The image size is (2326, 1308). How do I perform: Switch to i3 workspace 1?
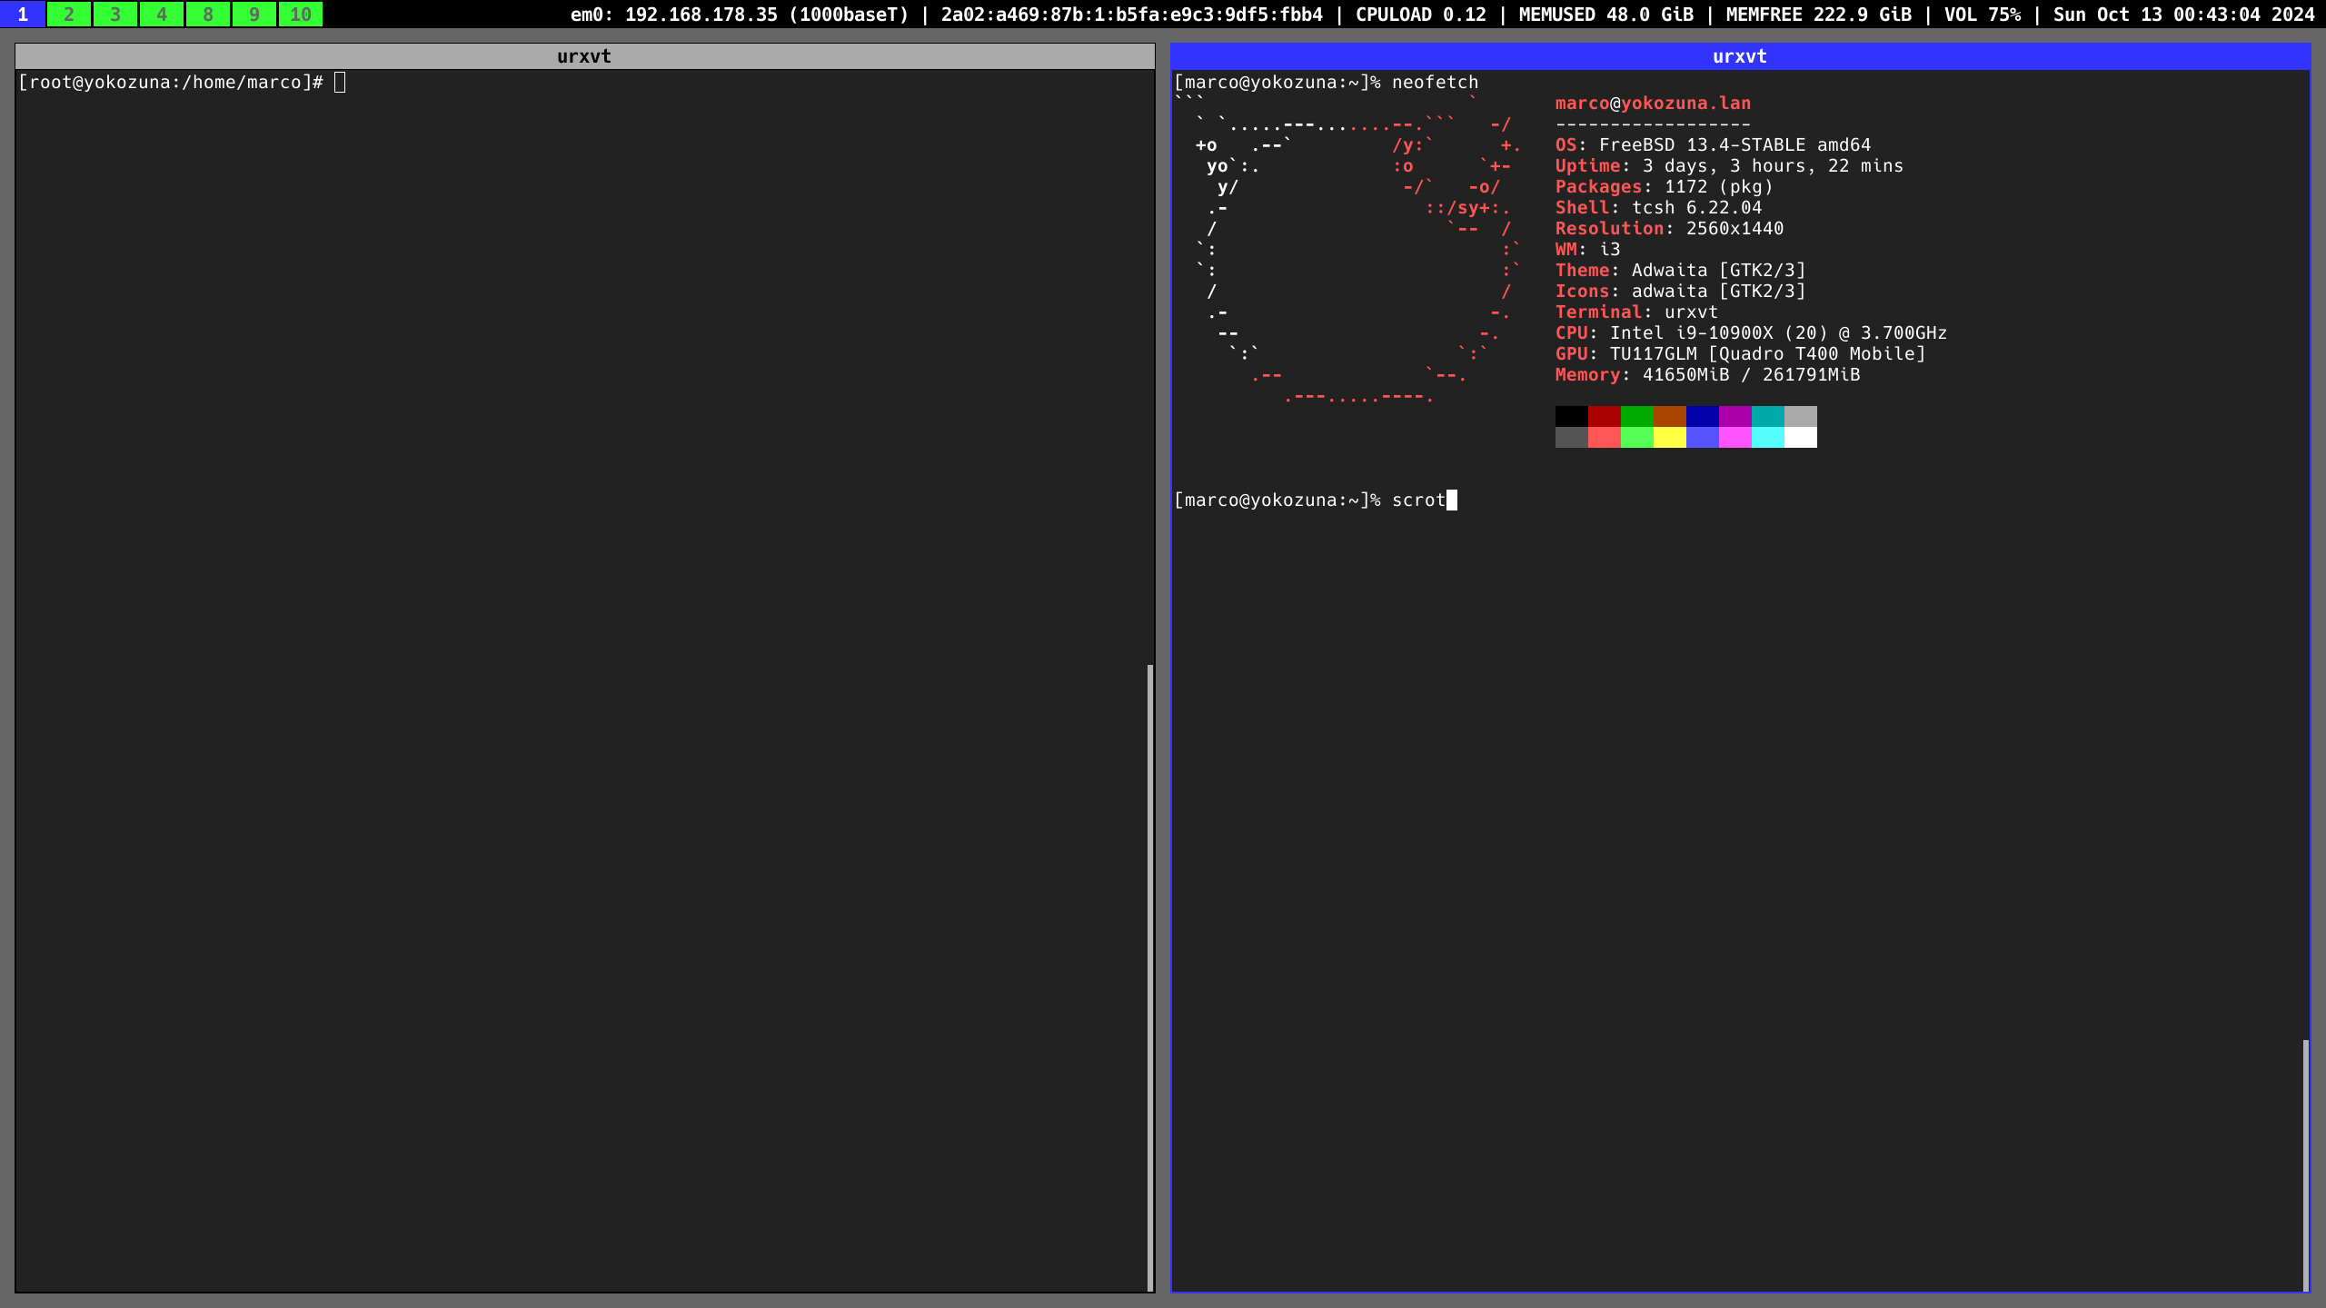coord(23,14)
